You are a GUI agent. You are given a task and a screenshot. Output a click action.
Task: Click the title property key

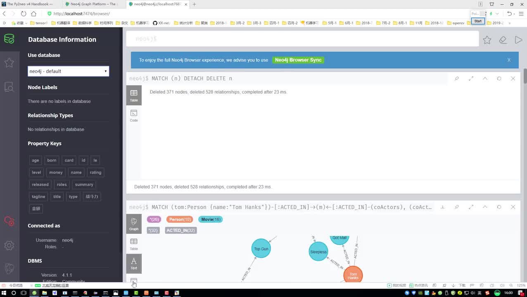[57, 196]
